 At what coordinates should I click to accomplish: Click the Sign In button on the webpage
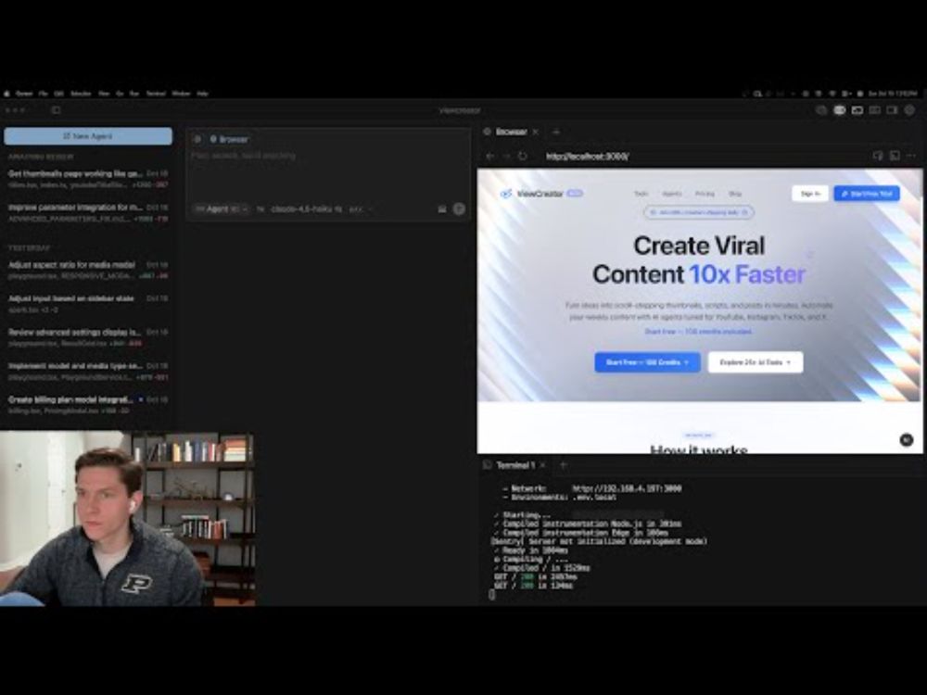(x=810, y=194)
